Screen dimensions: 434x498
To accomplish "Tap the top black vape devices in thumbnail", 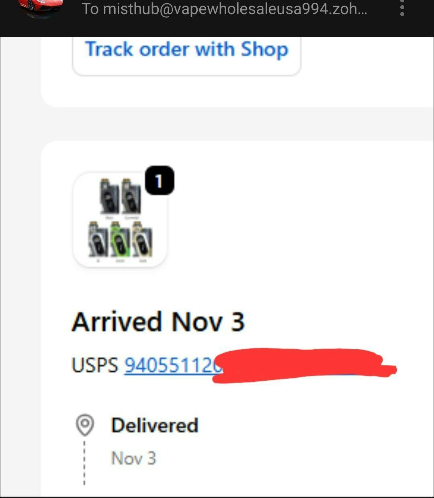I will 120,195.
